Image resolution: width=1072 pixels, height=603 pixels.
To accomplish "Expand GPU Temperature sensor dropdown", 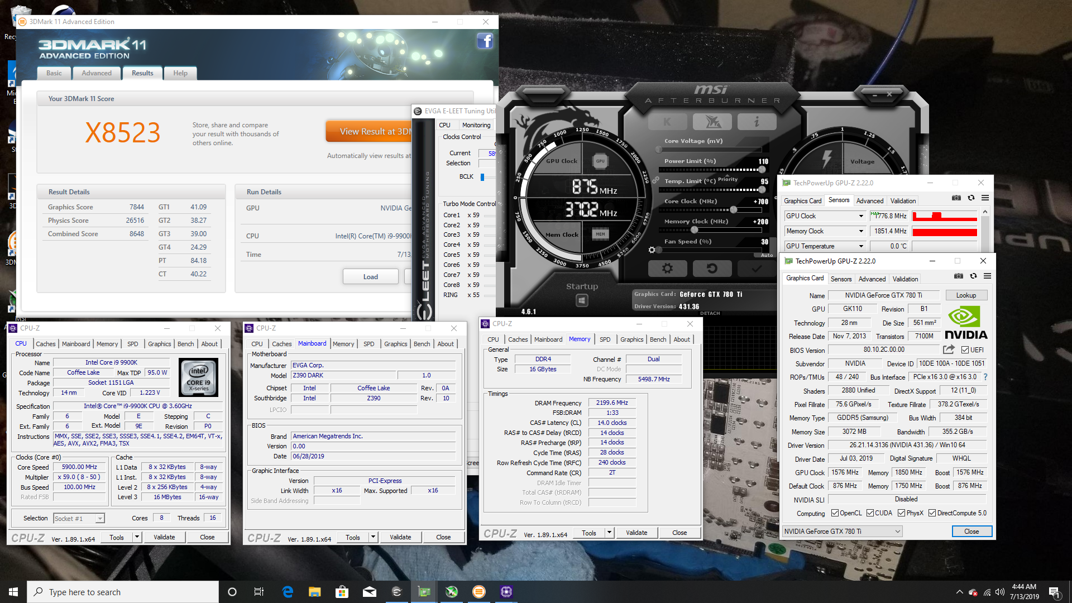I will (861, 246).
